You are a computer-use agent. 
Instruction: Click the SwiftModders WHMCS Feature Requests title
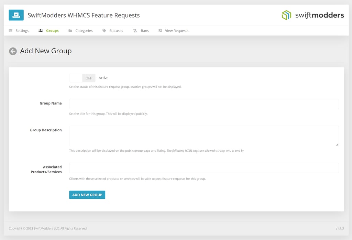click(x=84, y=15)
